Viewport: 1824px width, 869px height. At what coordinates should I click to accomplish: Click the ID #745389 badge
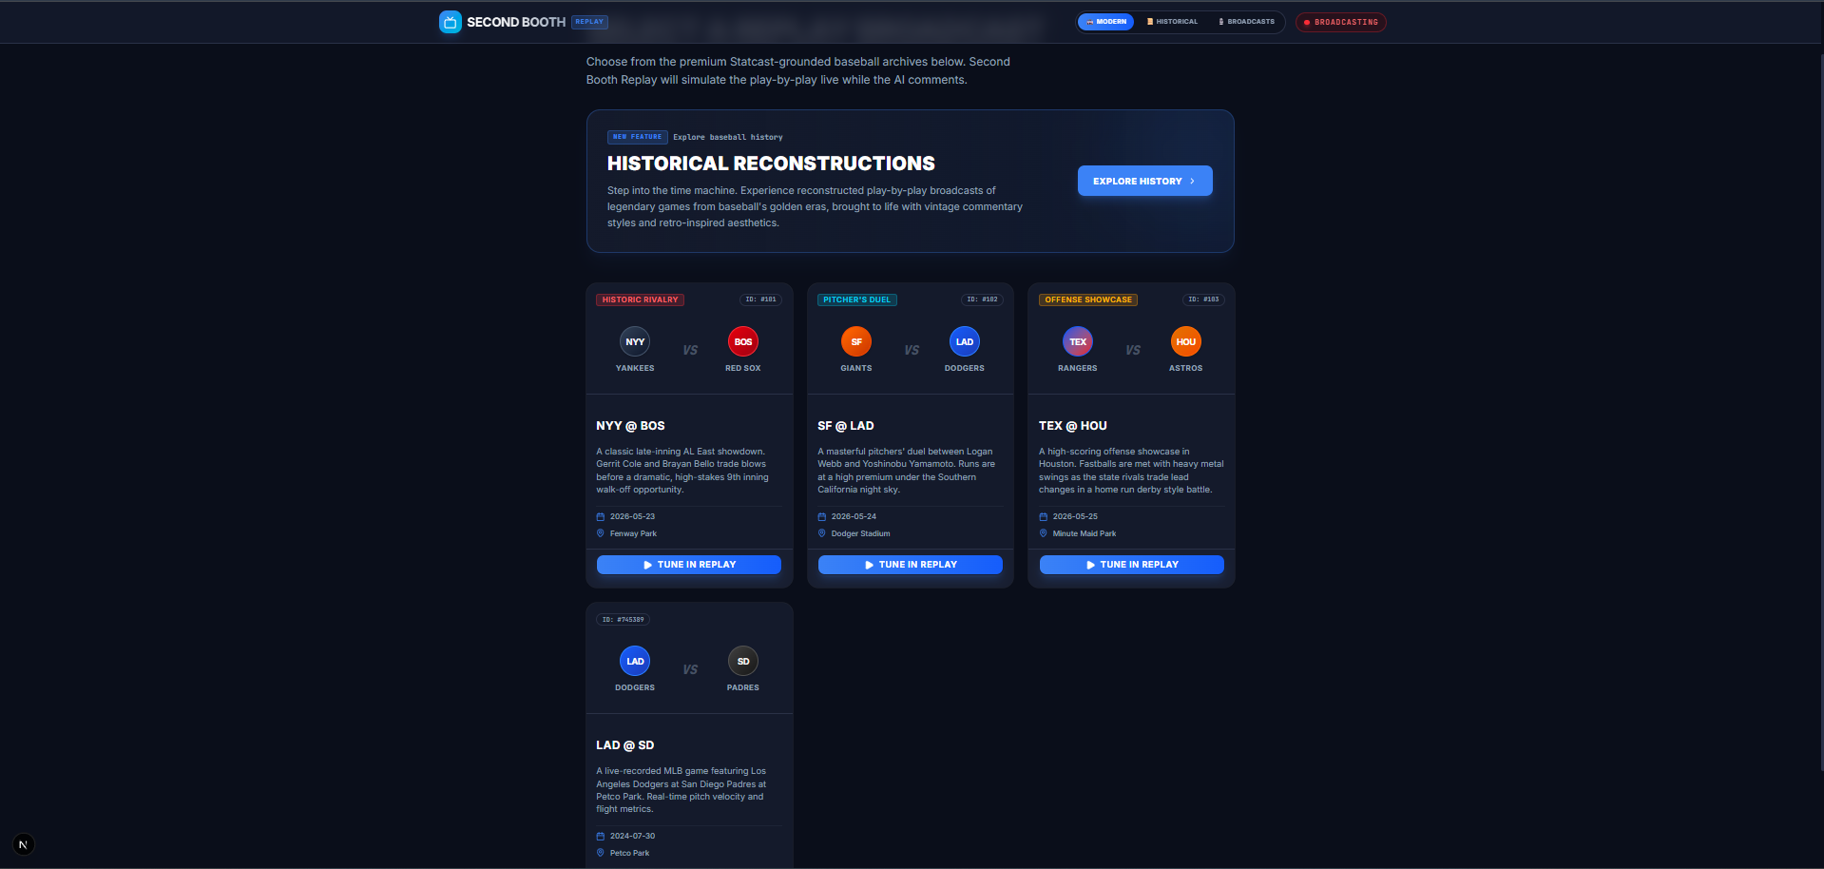coord(623,620)
